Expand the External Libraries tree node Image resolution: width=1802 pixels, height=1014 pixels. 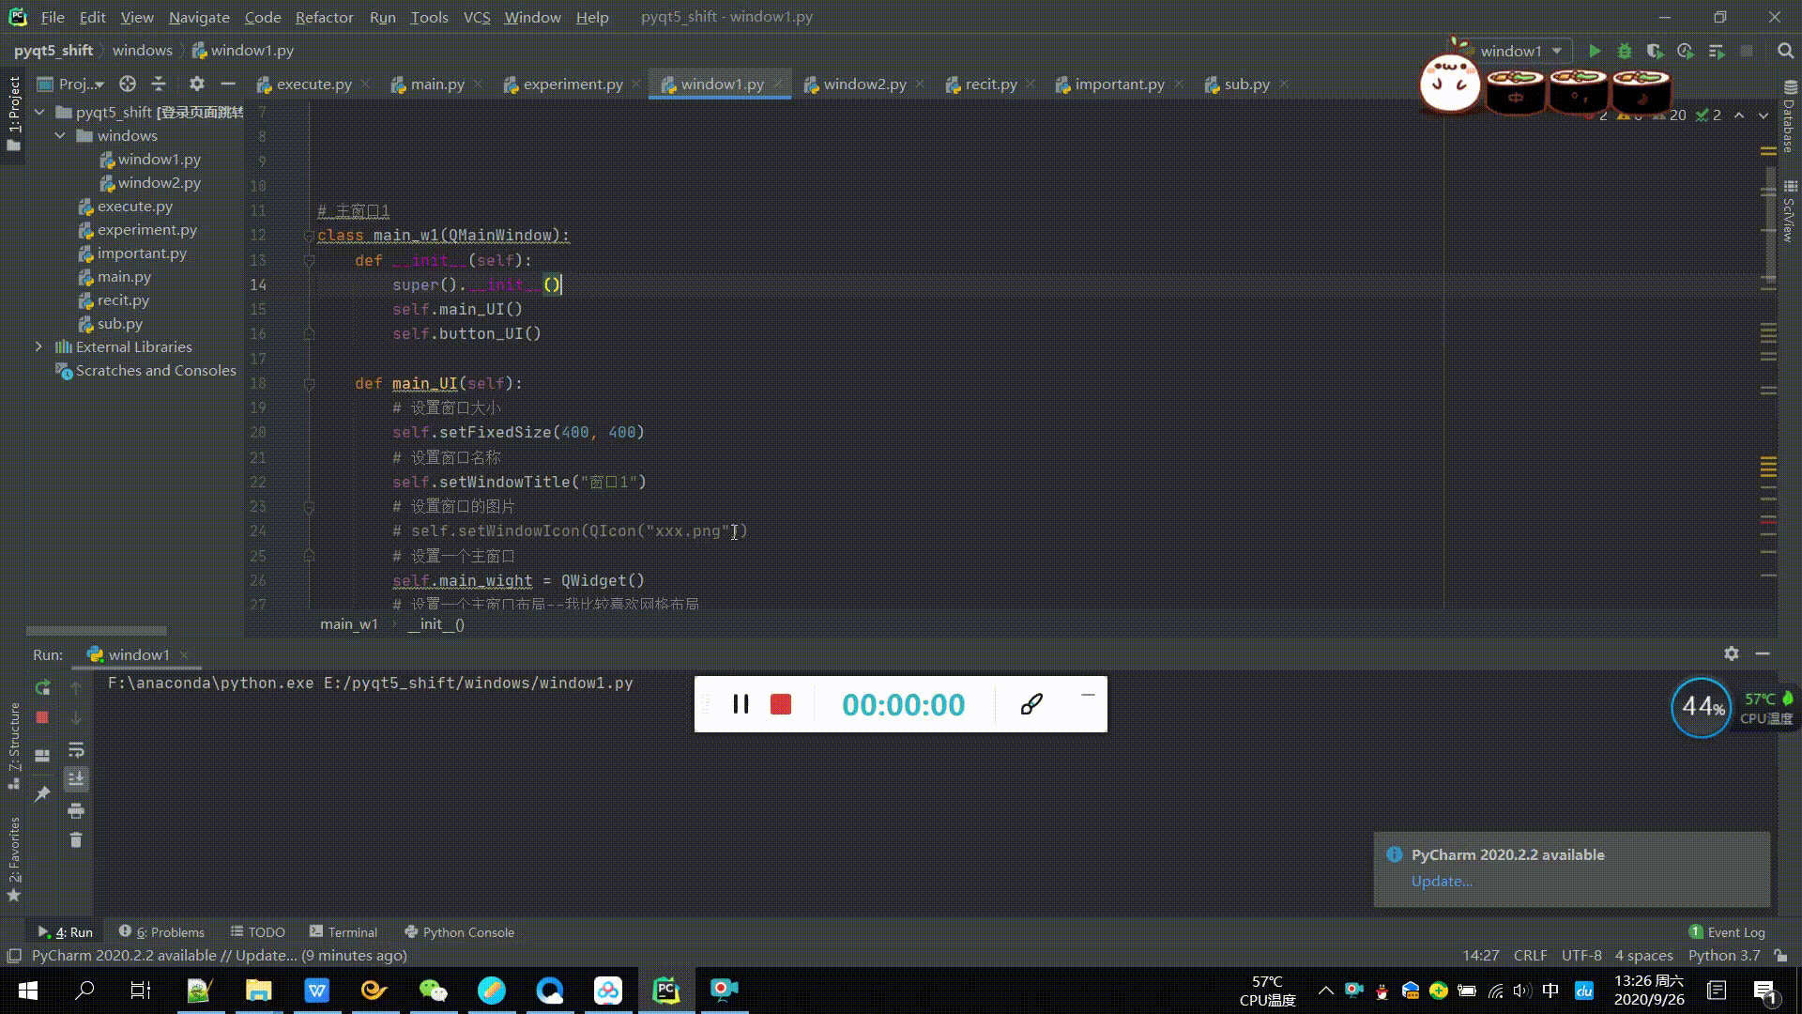[38, 346]
